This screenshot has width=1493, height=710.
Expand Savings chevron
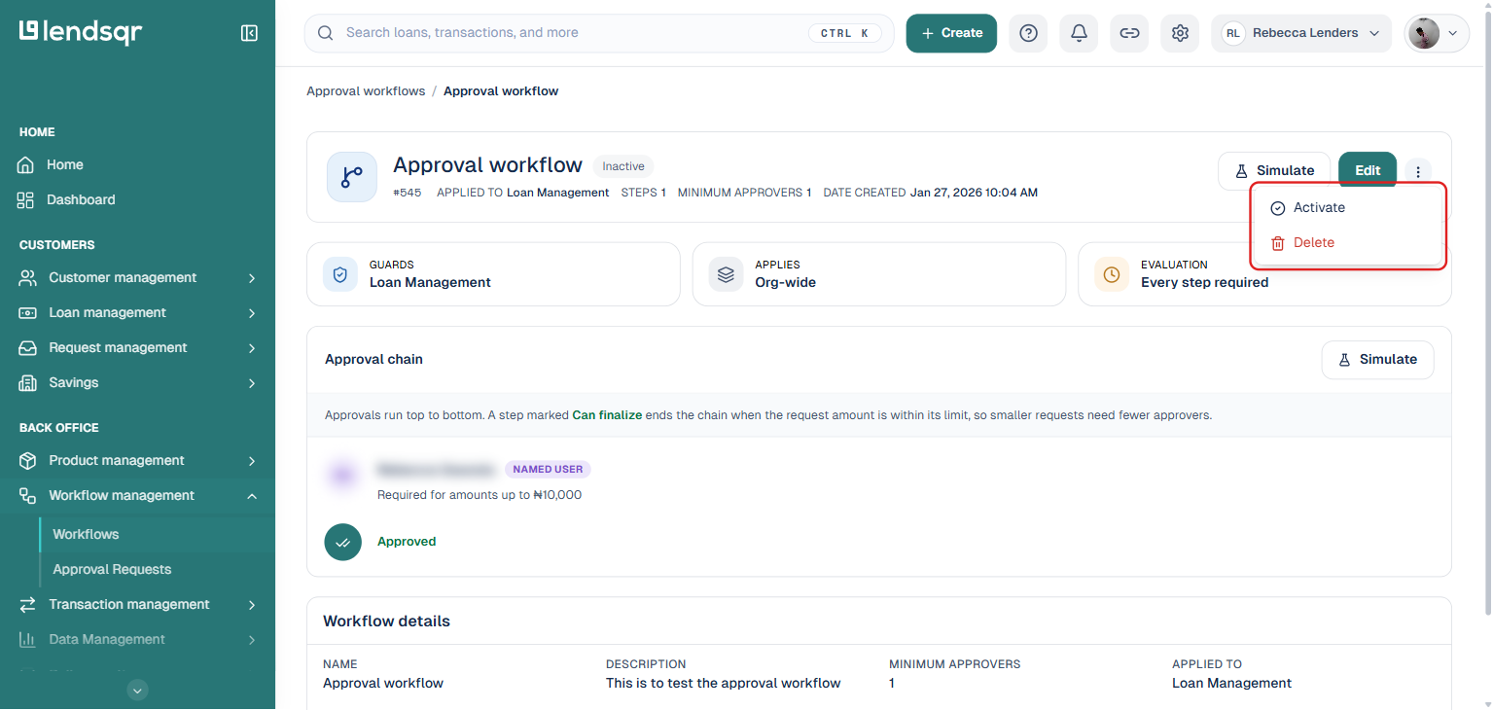pos(252,383)
